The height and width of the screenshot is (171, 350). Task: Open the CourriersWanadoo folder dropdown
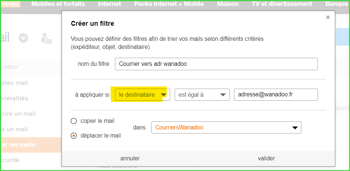click(x=226, y=128)
